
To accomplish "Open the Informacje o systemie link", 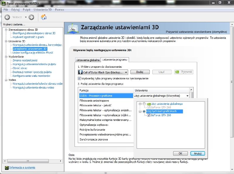I will pos(22,168).
